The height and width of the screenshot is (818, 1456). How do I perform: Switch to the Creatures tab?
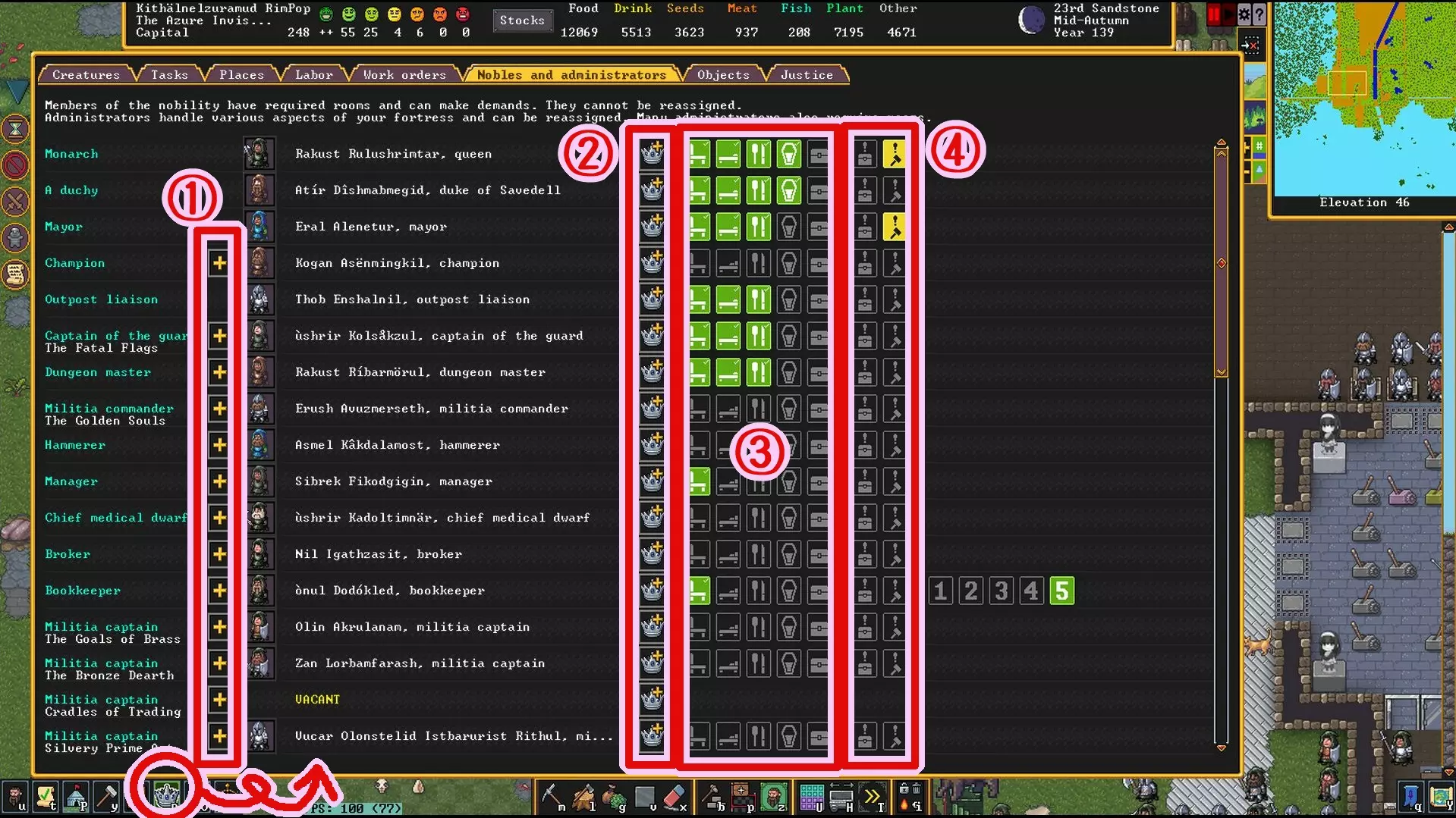(x=86, y=74)
